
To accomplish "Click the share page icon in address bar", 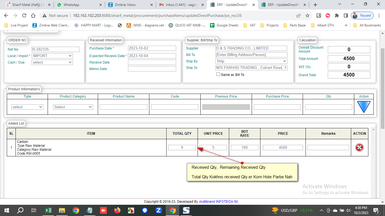I will 298,15.
